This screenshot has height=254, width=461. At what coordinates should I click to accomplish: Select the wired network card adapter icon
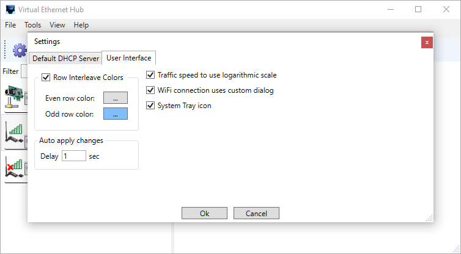coord(15,96)
